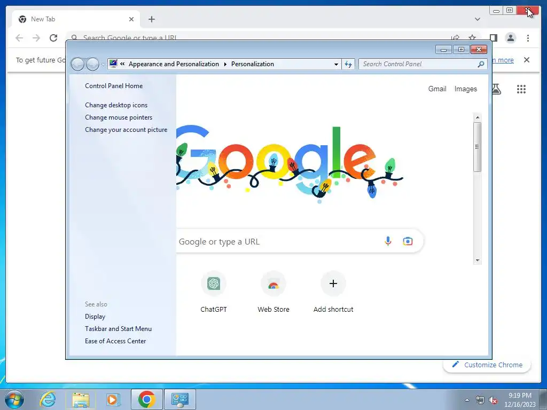
Task: Open Display under See also
Action: coord(95,316)
